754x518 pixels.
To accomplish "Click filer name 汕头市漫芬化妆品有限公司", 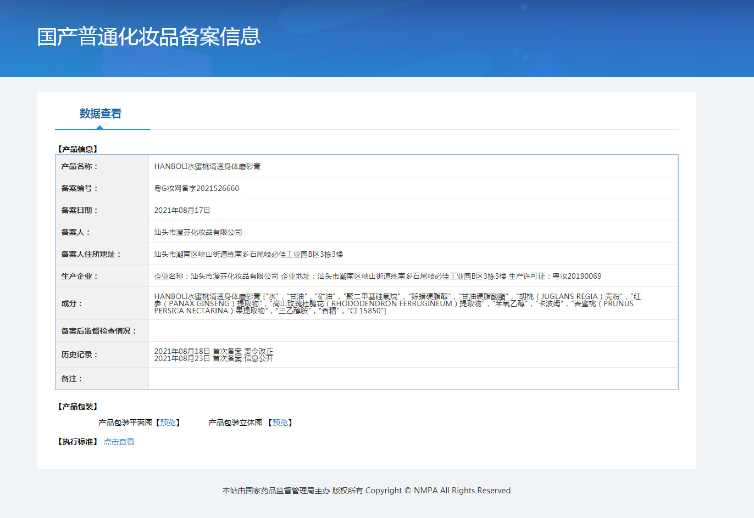I will tap(198, 232).
